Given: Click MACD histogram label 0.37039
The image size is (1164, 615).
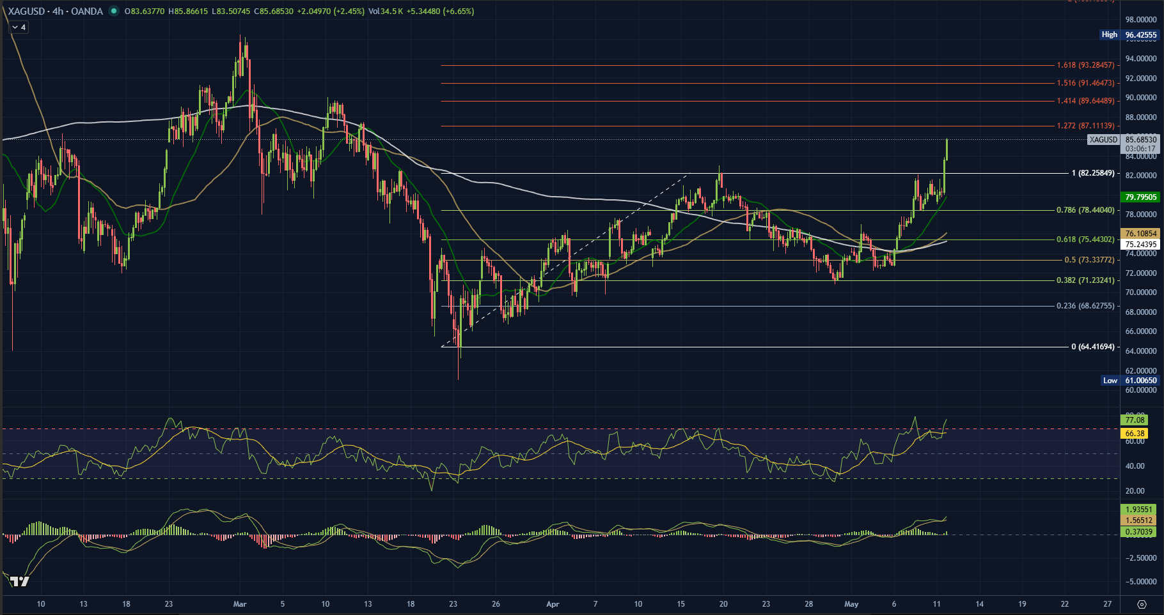Looking at the screenshot, I should [x=1138, y=531].
